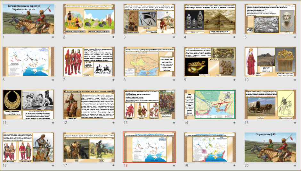Click transition star icon under slide 20
301x171 pixels.
[x=295, y=166]
